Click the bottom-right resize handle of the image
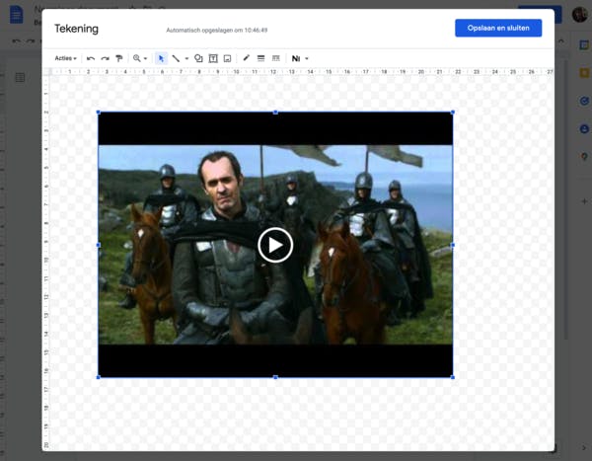The width and height of the screenshot is (592, 461). (453, 377)
